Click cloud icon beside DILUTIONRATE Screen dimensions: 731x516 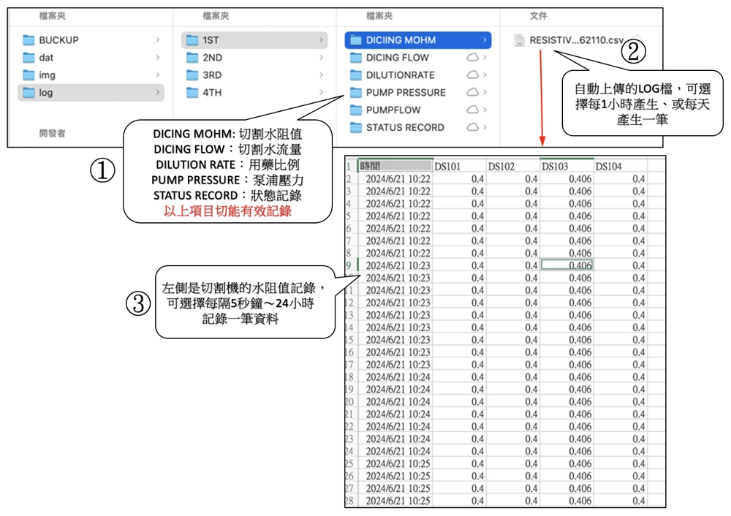[x=472, y=75]
